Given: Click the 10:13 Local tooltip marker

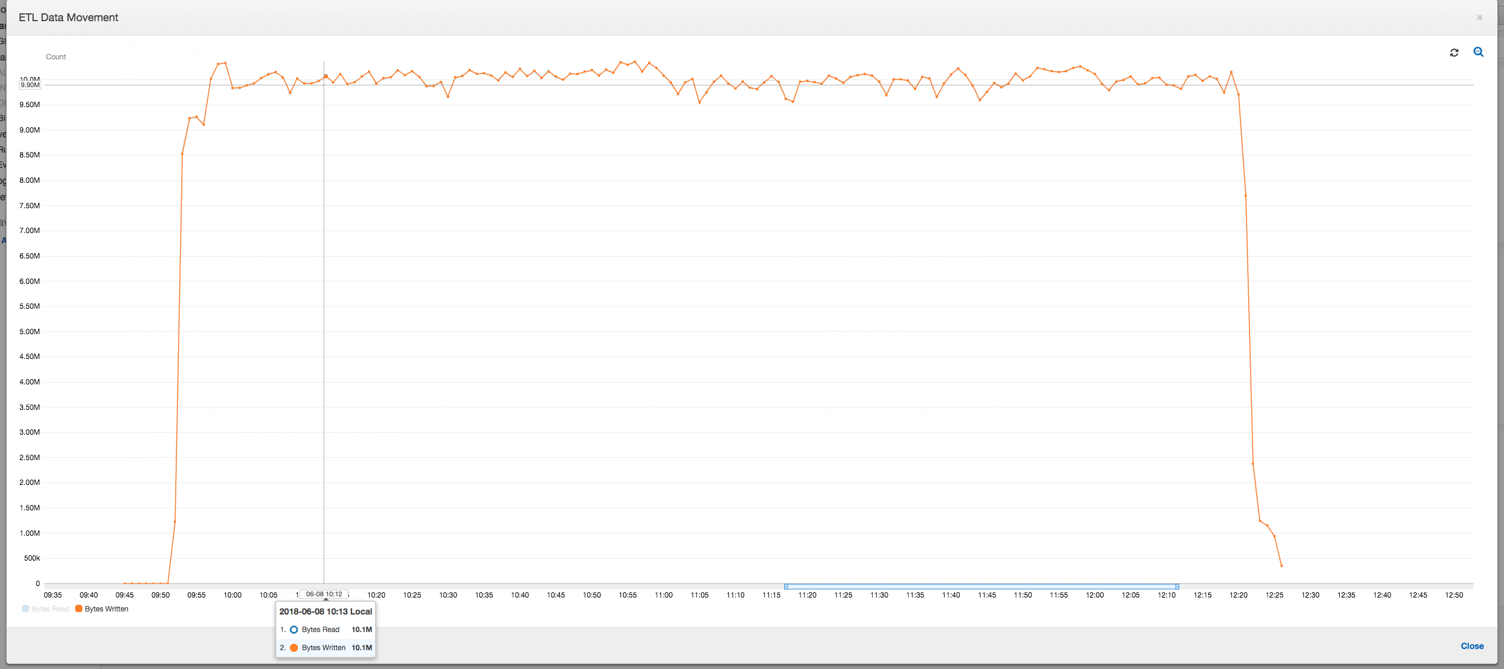Looking at the screenshot, I should coord(326,596).
